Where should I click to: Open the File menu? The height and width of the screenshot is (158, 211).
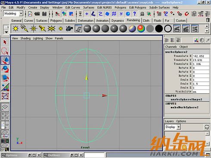tap(3, 7)
